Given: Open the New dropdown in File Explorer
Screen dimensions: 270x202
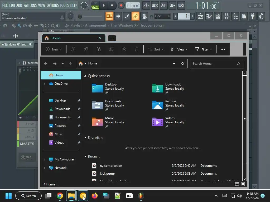Looking at the screenshot, I should point(54,49).
